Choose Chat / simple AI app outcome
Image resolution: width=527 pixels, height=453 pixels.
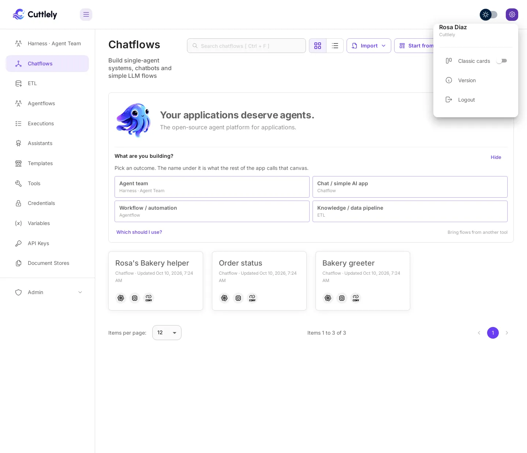(x=410, y=187)
